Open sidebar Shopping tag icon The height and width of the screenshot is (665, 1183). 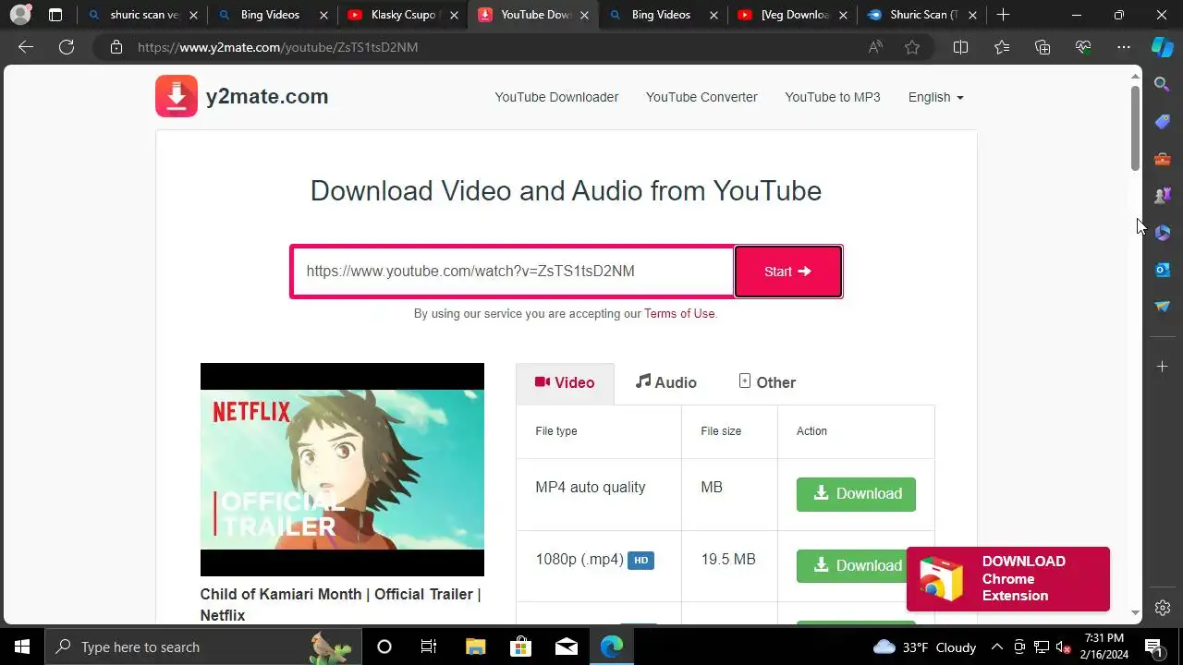[x=1163, y=122]
